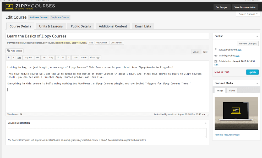Switch to the Course Details tab
Screen dimensions: 262x158
pos(20,26)
